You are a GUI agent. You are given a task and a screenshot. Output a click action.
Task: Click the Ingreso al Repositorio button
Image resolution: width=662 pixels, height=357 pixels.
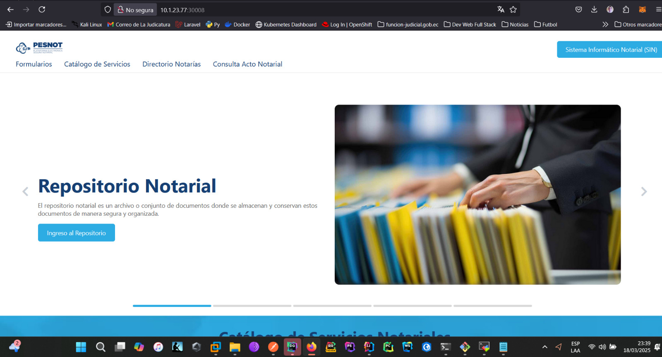click(x=77, y=233)
